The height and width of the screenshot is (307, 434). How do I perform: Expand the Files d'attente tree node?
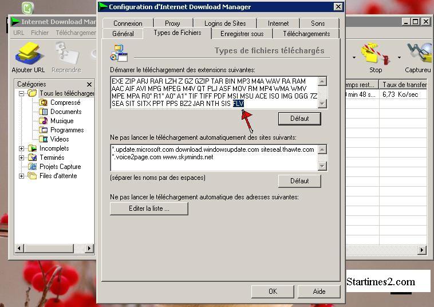[21, 176]
